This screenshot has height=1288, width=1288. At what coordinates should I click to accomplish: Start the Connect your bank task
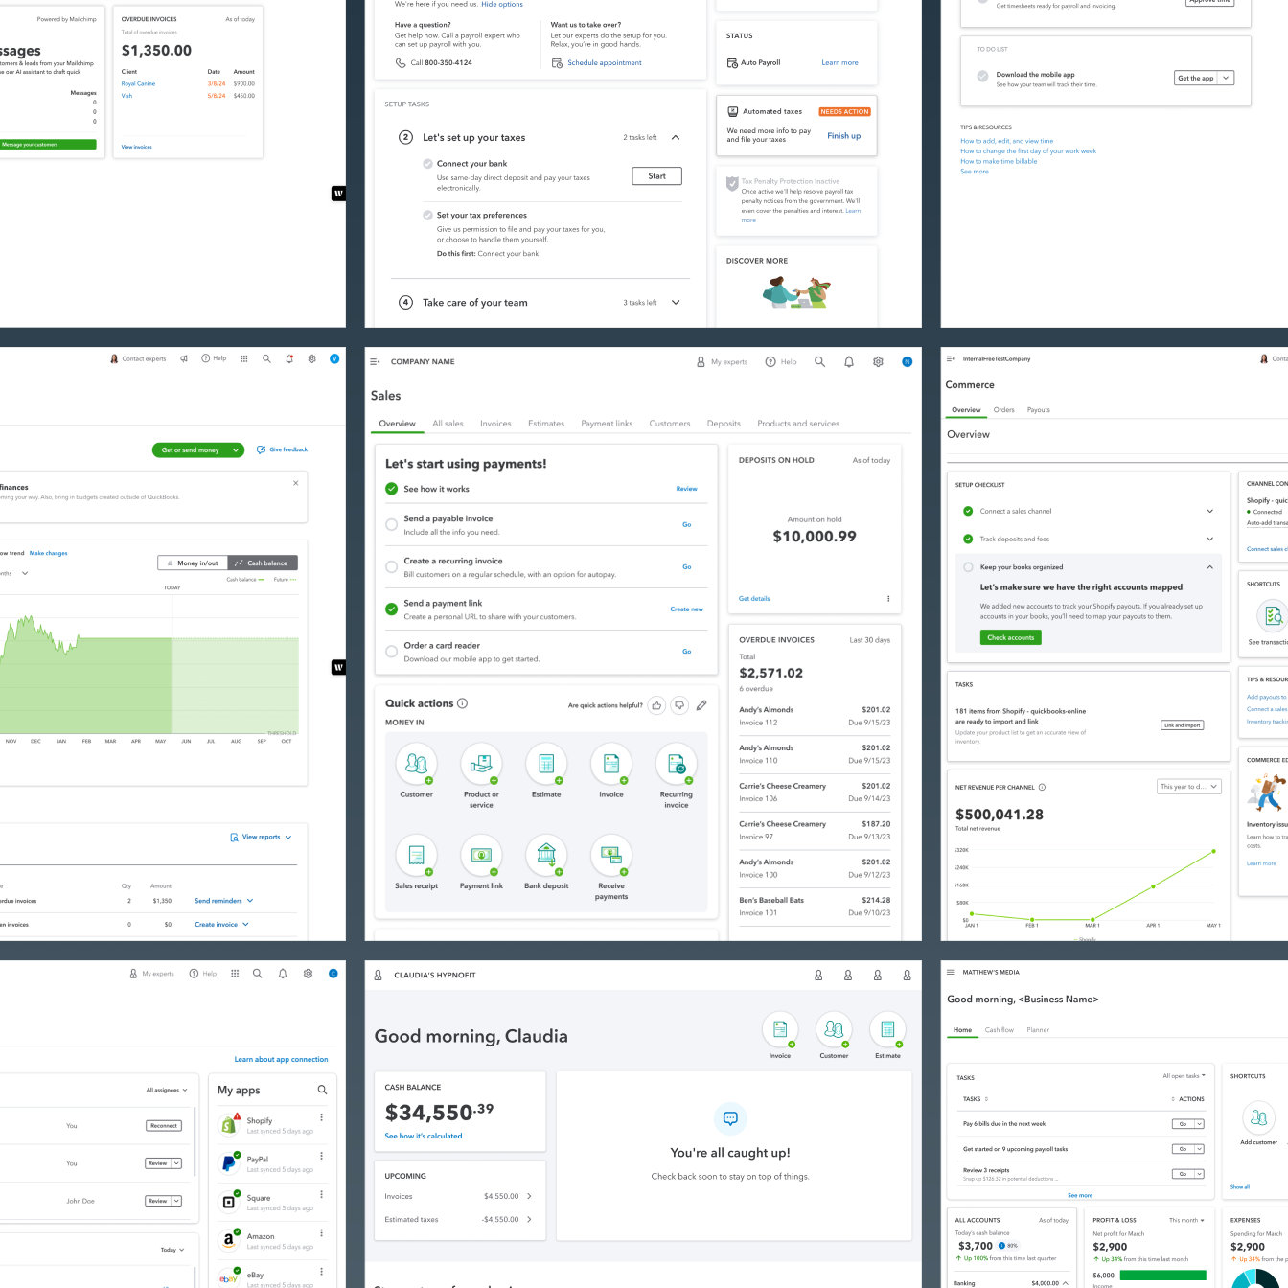(x=657, y=176)
